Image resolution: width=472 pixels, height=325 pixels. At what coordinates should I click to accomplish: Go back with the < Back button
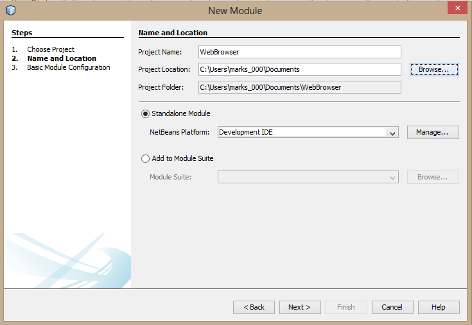click(x=254, y=307)
